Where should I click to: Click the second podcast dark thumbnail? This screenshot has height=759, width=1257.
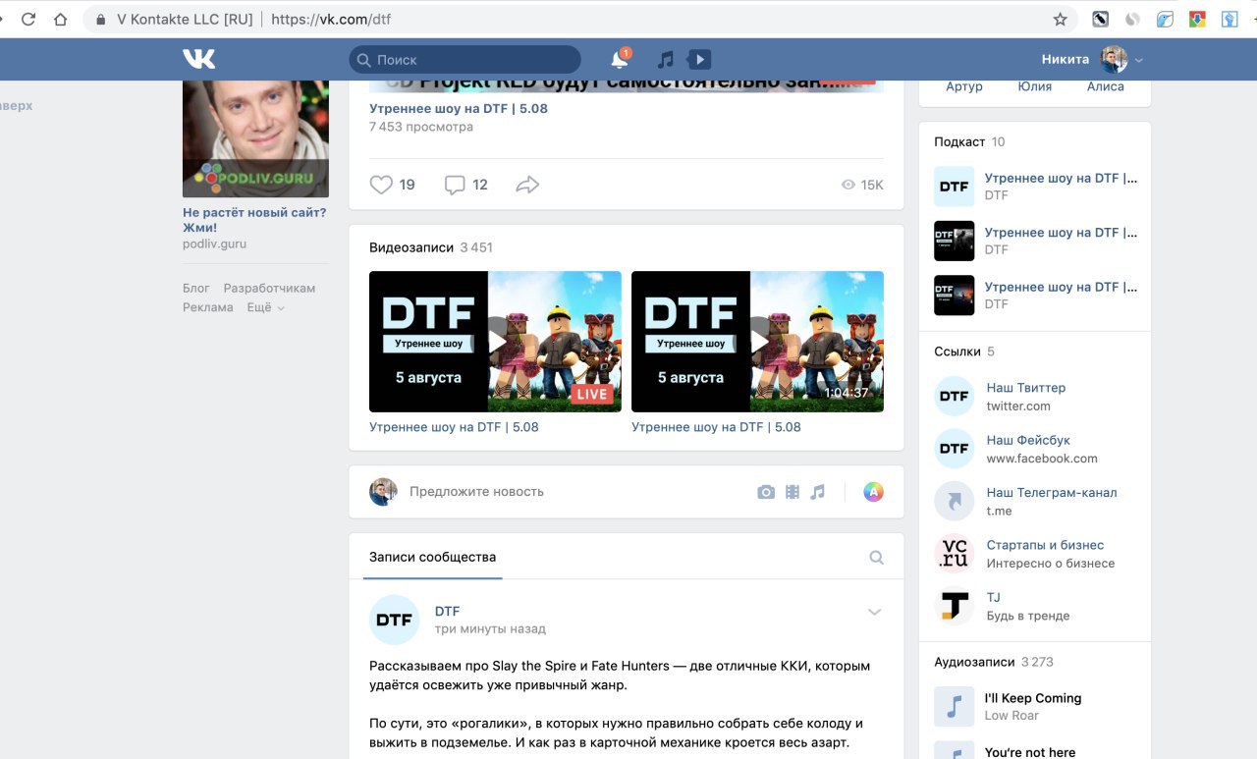[x=954, y=241]
